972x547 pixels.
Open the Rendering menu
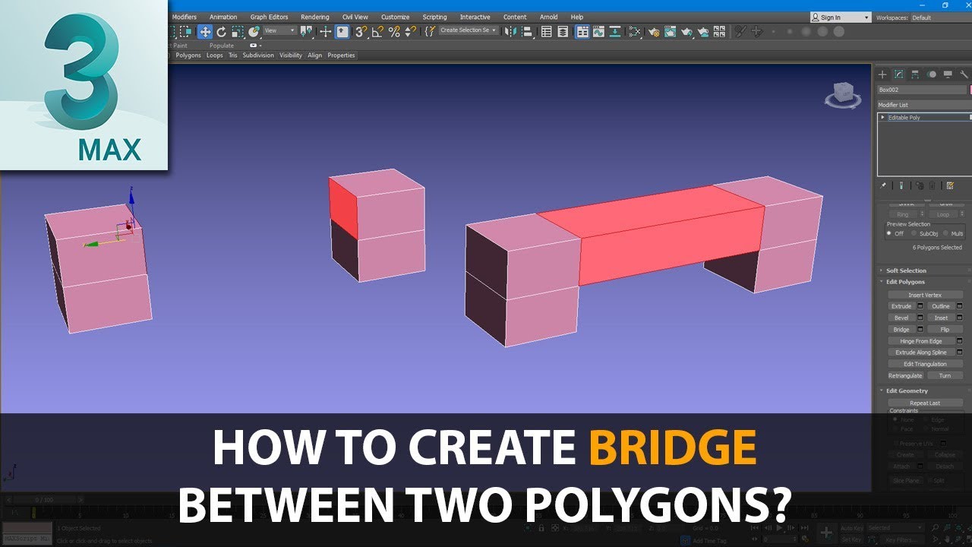pos(315,17)
